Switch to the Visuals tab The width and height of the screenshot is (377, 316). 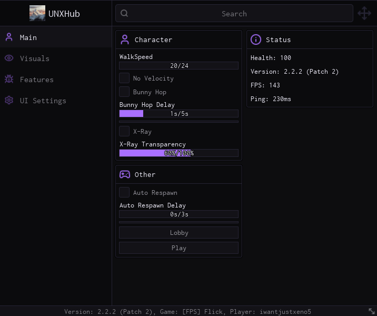tap(56, 58)
